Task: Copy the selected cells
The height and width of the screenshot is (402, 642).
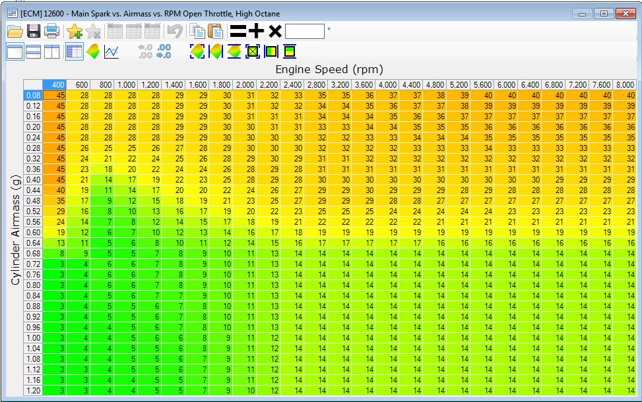Action: coord(197,30)
